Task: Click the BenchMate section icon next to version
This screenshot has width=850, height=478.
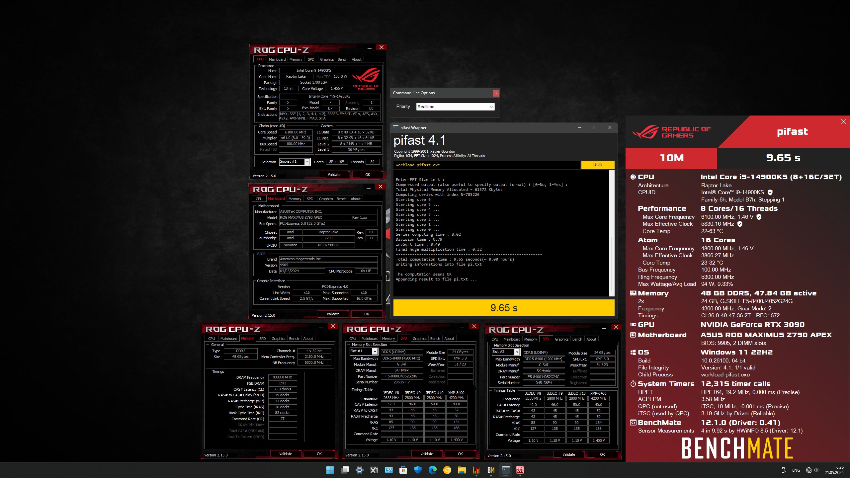Action: coord(633,423)
